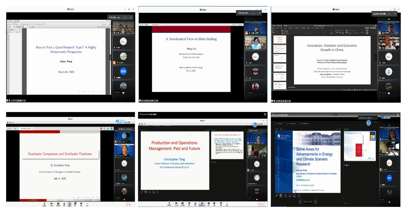Viewport: 407px width, 213px height.
Task: Toggle camera video in Stochastic Comparison meeting toolbar
Action: pos(51,203)
